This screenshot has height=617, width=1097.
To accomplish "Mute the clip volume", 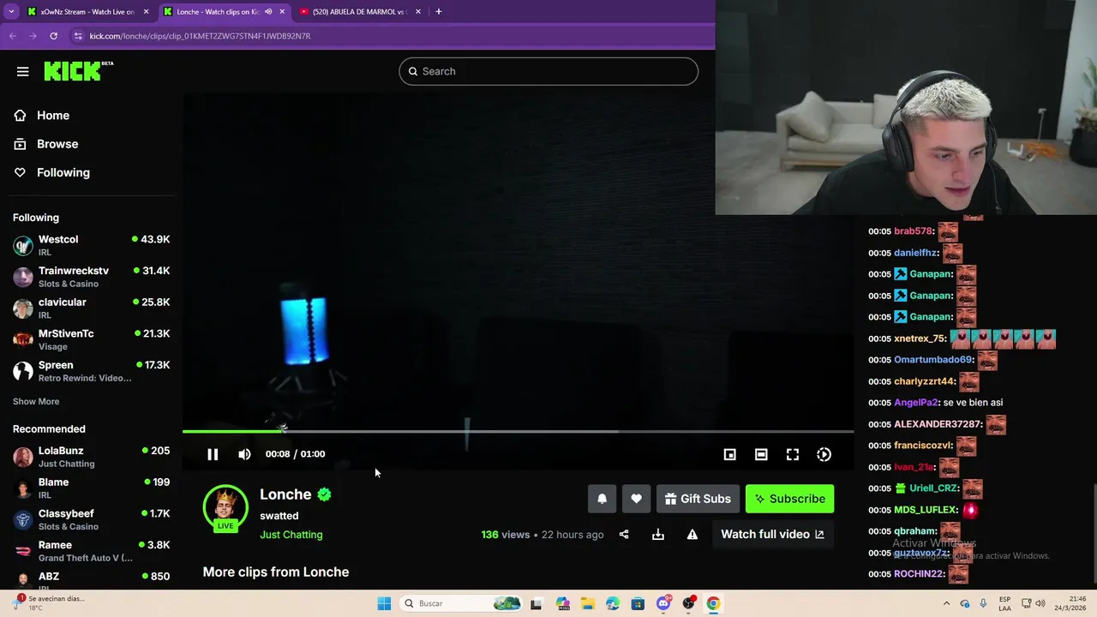I will [244, 454].
